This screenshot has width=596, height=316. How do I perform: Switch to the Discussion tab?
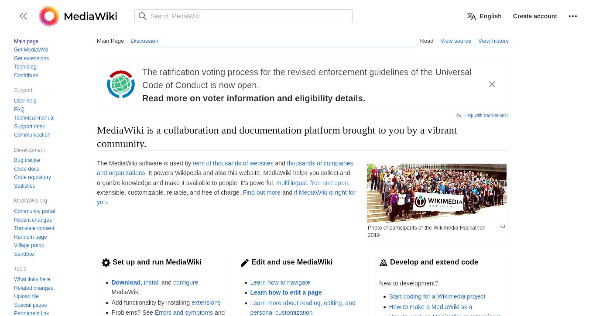click(144, 41)
